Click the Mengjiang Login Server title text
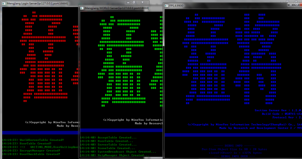 pos(37,3)
